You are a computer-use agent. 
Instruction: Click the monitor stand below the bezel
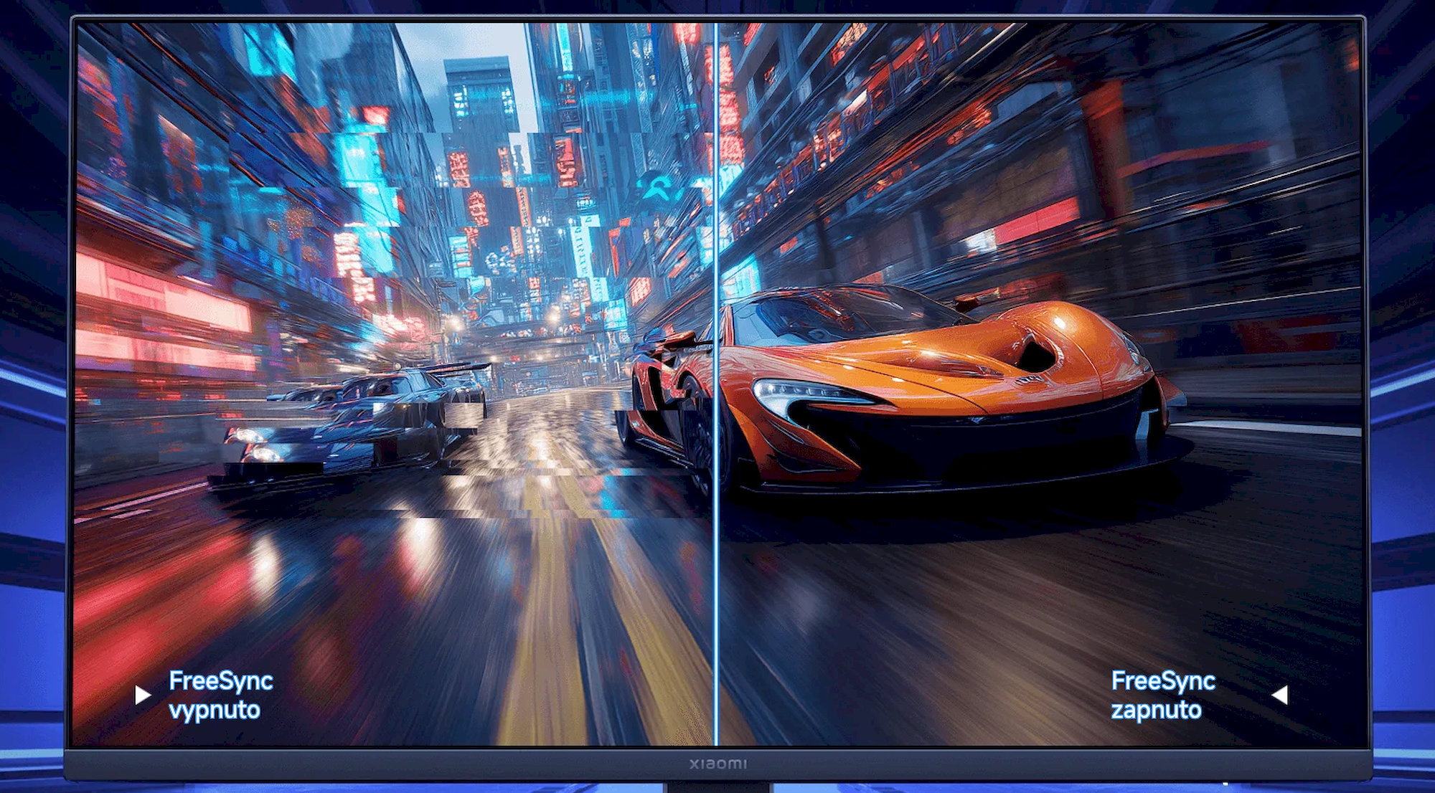coord(717,787)
